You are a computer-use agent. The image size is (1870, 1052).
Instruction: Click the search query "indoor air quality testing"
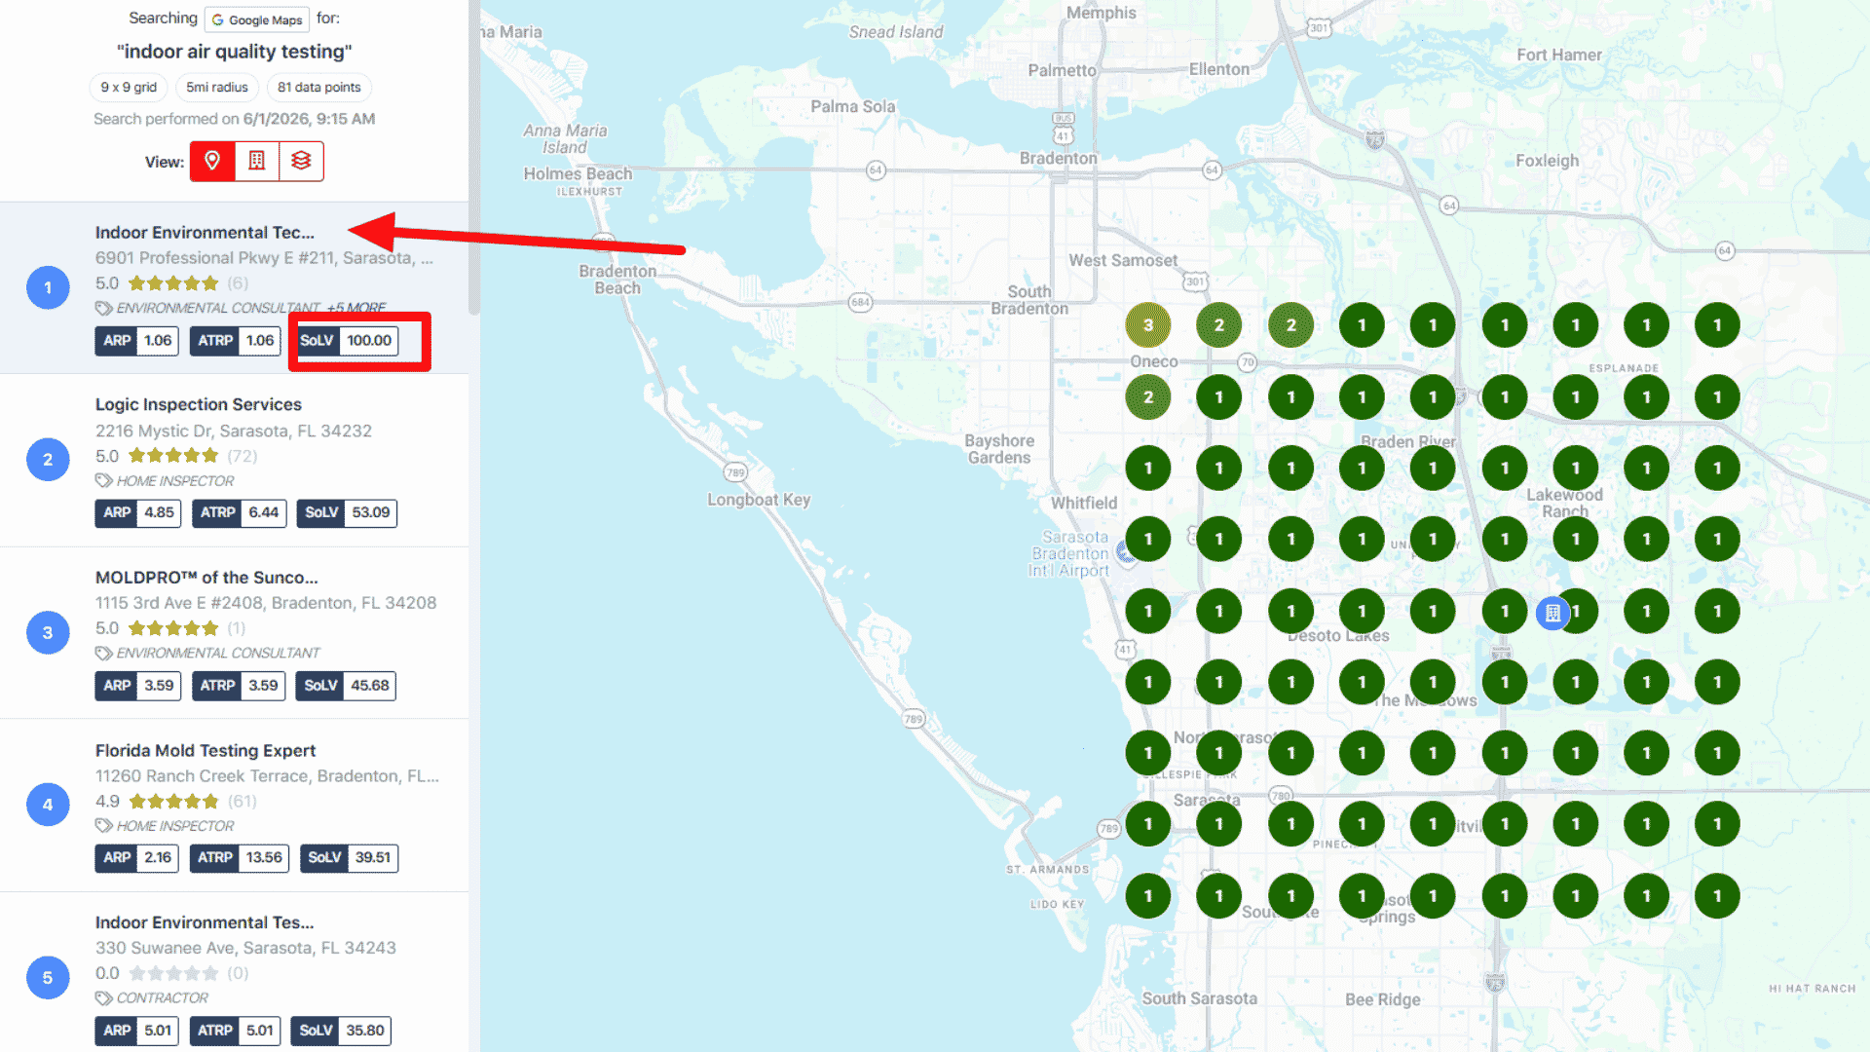235,52
